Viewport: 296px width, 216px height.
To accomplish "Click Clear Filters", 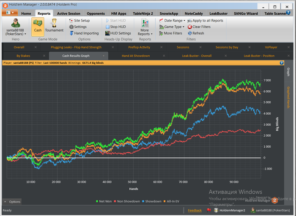I will [x=199, y=27].
